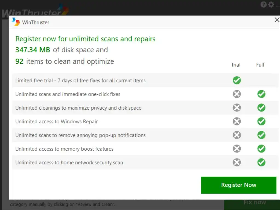Open the help question mark icon
The height and width of the screenshot is (210, 280).
coord(263,4)
